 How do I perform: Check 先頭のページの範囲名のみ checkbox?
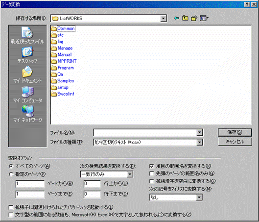pyautogui.click(x=151, y=173)
